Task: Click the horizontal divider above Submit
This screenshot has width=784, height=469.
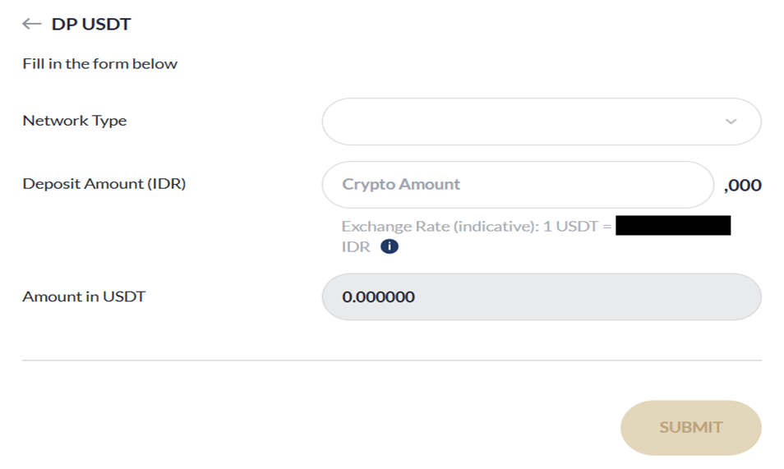Action: (x=391, y=360)
